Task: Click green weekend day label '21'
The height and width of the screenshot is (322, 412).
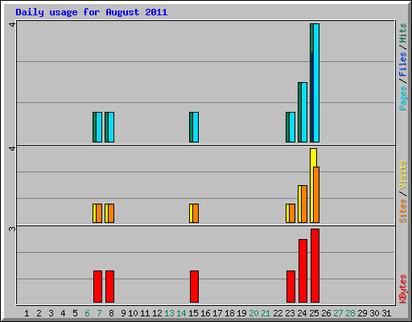Action: (x=266, y=313)
